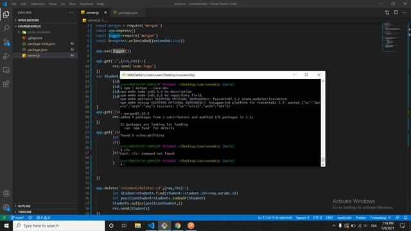Open the Windows Start menu
The image size is (411, 231).
(6, 226)
